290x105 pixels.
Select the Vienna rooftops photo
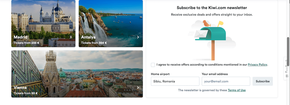pyautogui.click(x=77, y=74)
